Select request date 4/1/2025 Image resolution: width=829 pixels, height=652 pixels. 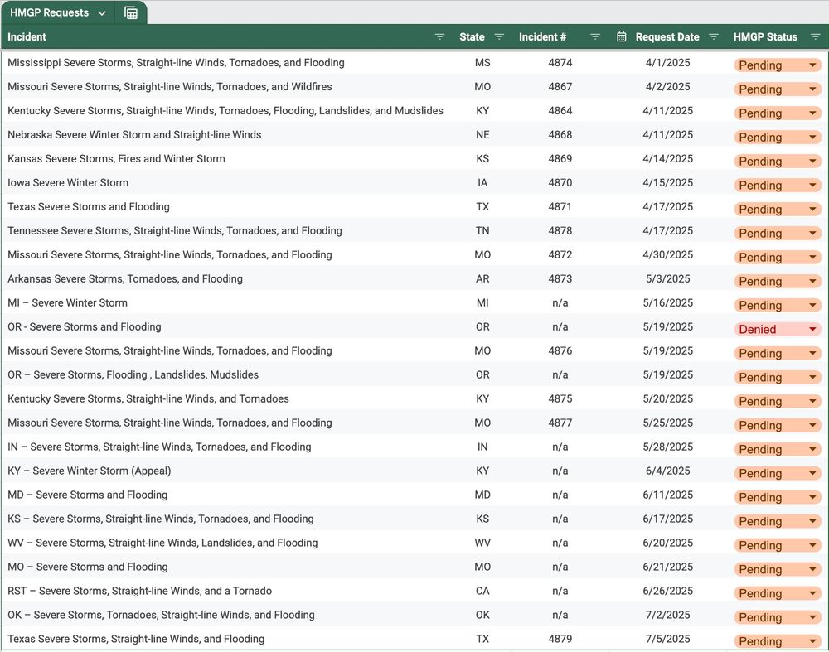(667, 63)
